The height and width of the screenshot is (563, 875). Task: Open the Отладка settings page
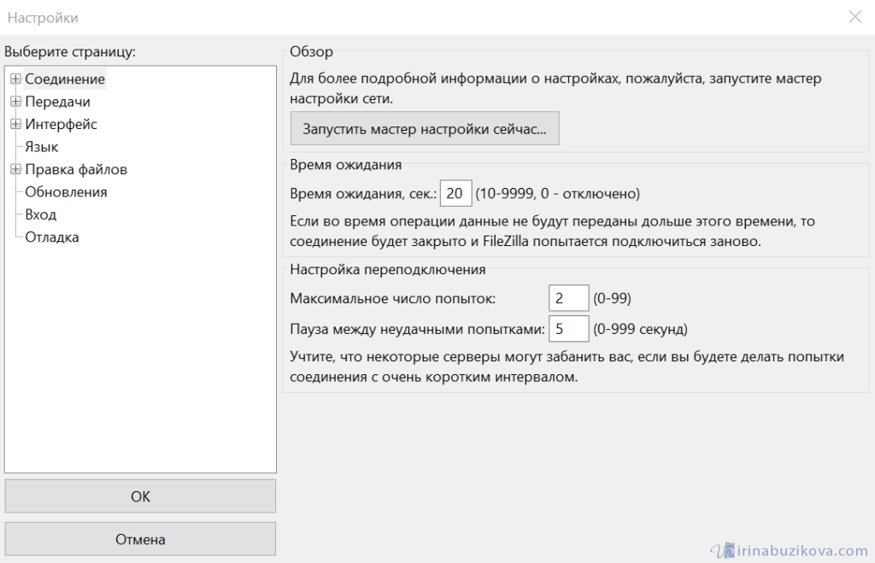[x=51, y=238]
